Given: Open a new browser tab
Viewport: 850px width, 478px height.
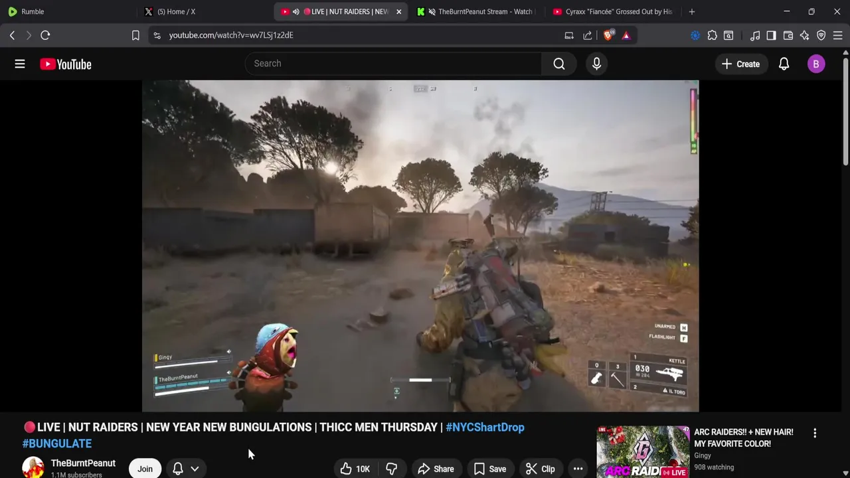Looking at the screenshot, I should pyautogui.click(x=691, y=11).
